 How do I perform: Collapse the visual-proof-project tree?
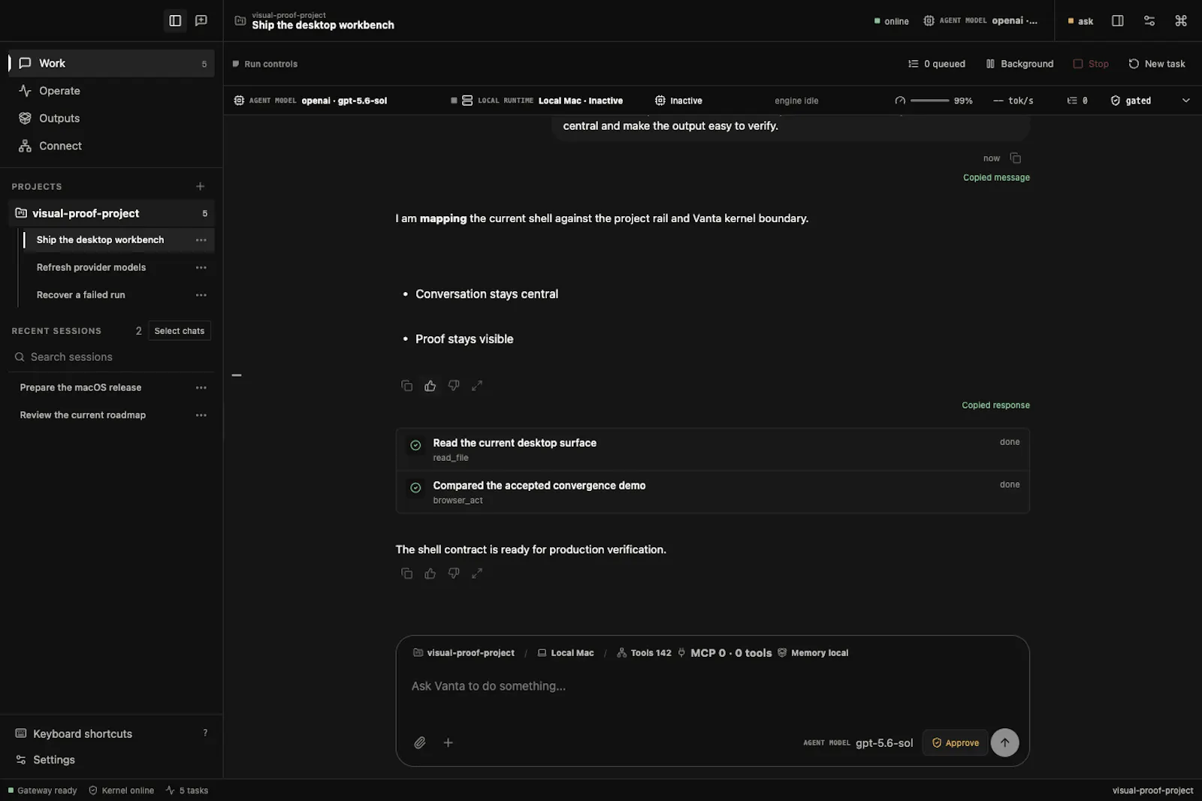pos(111,213)
